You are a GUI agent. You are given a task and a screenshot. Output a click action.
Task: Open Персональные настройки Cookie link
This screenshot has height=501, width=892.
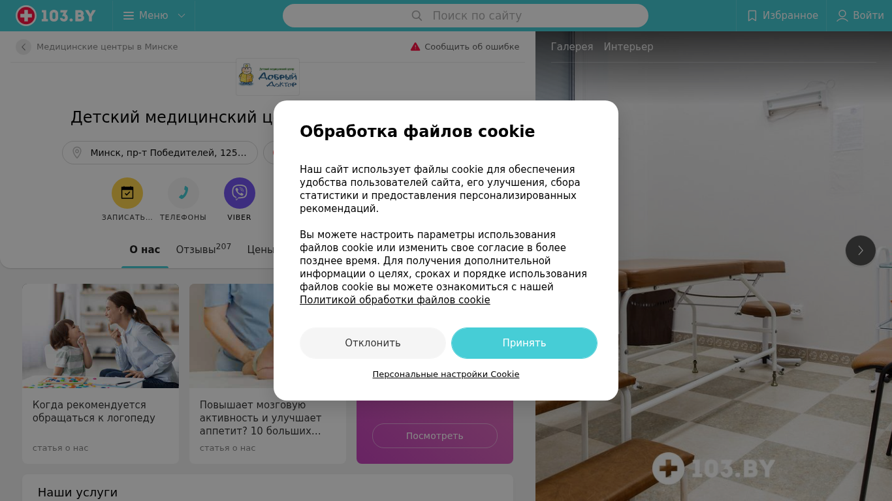tap(446, 374)
